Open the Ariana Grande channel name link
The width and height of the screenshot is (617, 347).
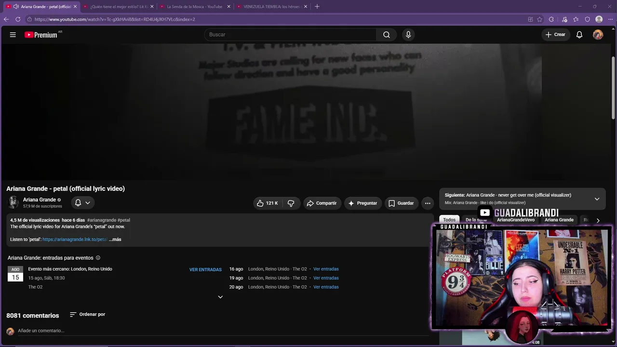40,200
